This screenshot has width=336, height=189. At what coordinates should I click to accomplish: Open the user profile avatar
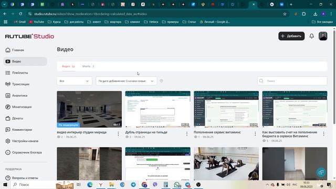323,36
